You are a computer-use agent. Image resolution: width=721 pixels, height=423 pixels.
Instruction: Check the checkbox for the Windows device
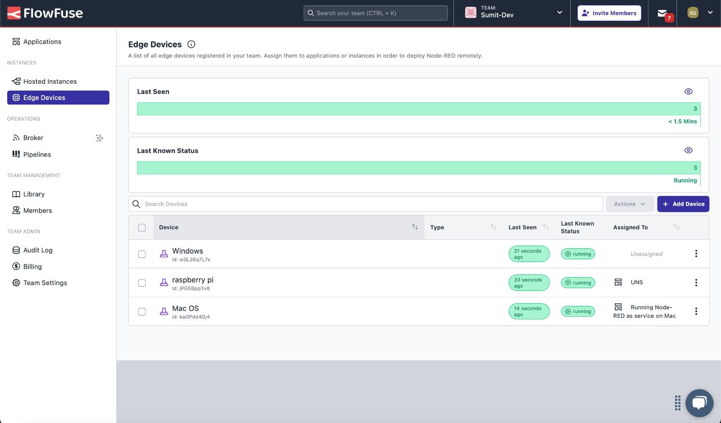[x=142, y=254]
